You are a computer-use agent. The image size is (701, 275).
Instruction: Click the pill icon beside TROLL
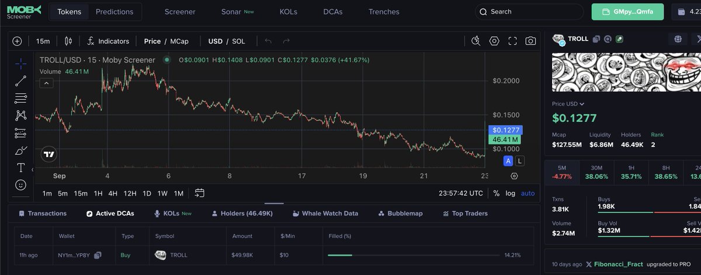(619, 39)
